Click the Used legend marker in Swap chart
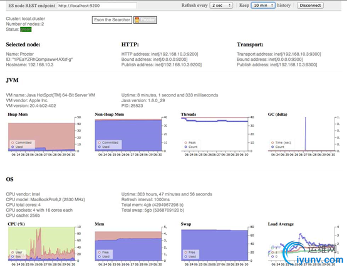 pos(185,257)
